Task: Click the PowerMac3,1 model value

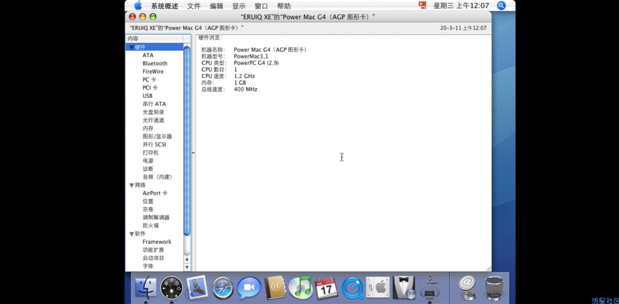Action: [x=251, y=56]
